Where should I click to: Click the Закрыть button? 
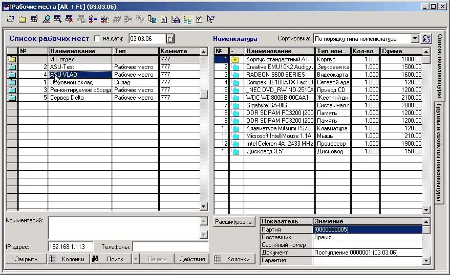point(26,259)
